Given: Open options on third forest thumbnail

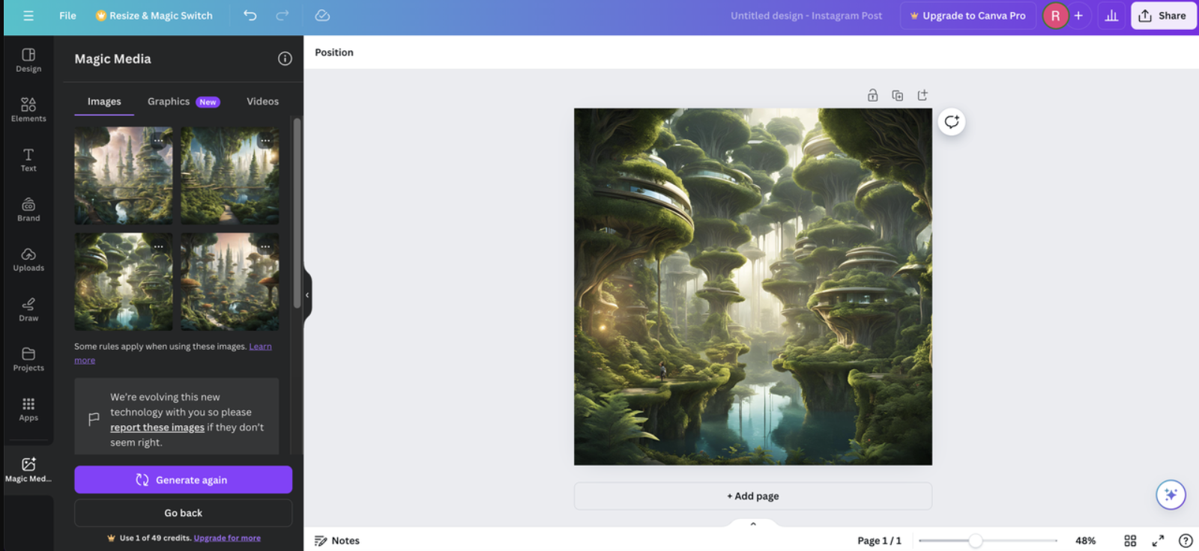Looking at the screenshot, I should click(159, 246).
